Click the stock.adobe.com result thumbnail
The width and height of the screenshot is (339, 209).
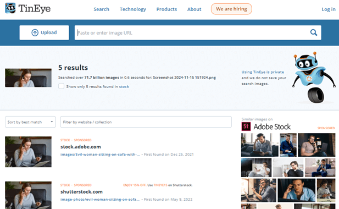(29, 152)
